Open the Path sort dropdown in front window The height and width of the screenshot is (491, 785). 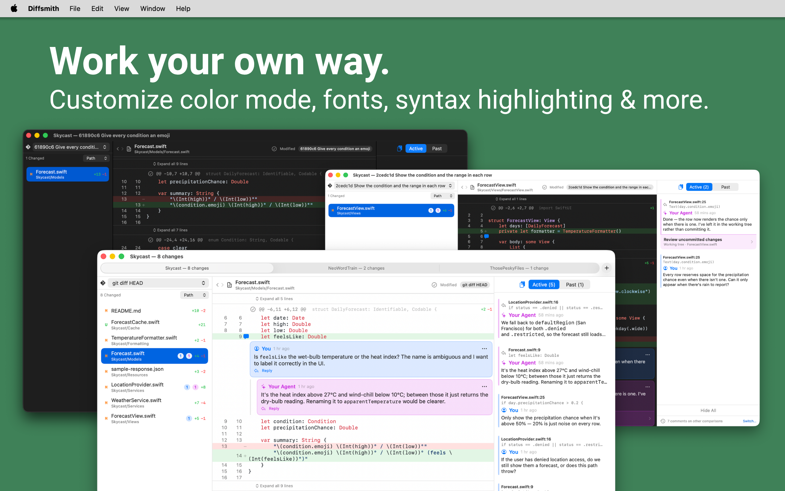click(194, 295)
